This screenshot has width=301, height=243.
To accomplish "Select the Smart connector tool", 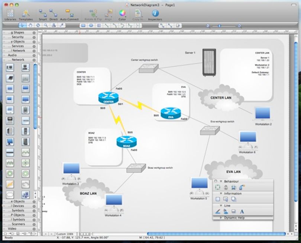I will (x=43, y=13).
